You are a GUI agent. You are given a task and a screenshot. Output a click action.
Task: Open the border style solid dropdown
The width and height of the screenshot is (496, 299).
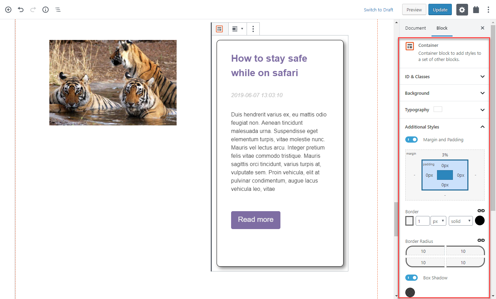point(460,221)
